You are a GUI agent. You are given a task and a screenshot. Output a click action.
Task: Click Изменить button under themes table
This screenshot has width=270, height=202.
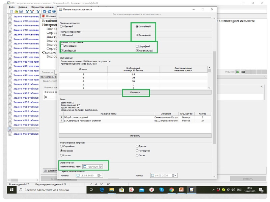[x=135, y=135]
